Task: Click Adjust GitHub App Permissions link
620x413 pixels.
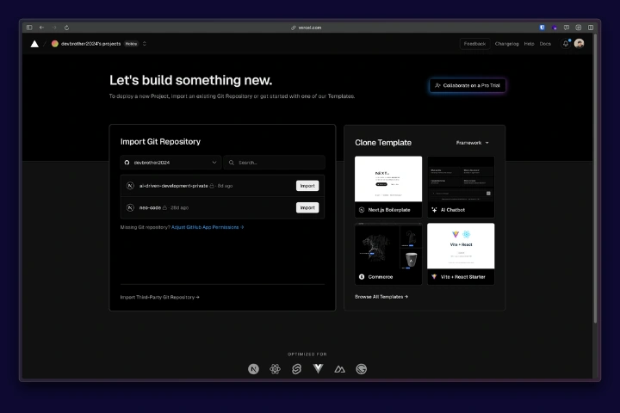Action: point(208,227)
